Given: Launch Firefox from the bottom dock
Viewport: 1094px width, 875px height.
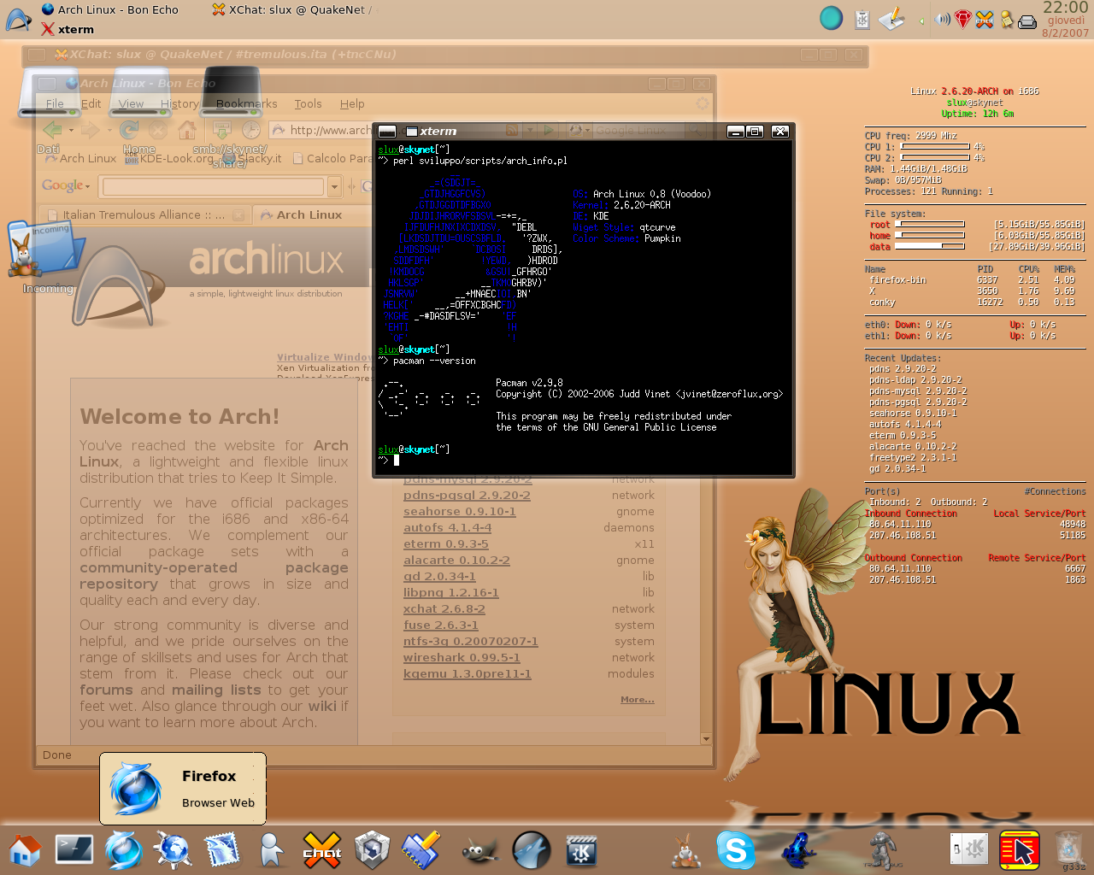Looking at the screenshot, I should [x=124, y=850].
